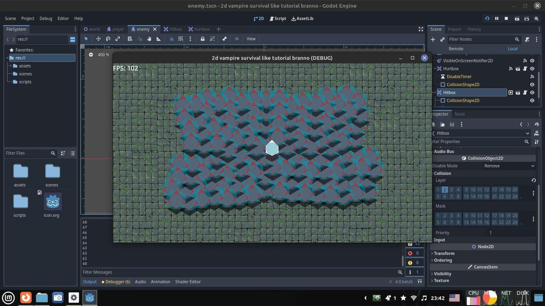Screen dimensions: 545x306
Task: Open the Disable Mode dropdown
Action: click(x=509, y=166)
